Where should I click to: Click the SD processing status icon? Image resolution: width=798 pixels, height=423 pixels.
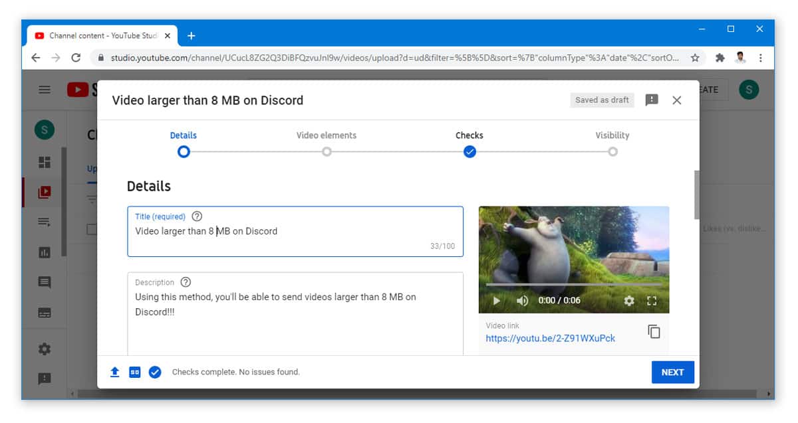tap(135, 373)
